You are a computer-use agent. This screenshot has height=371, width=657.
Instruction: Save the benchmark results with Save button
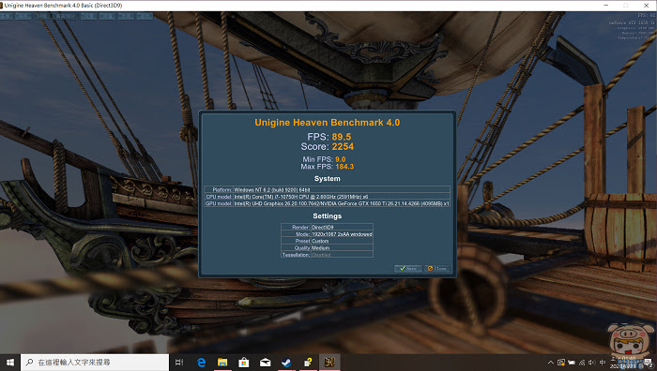407,269
